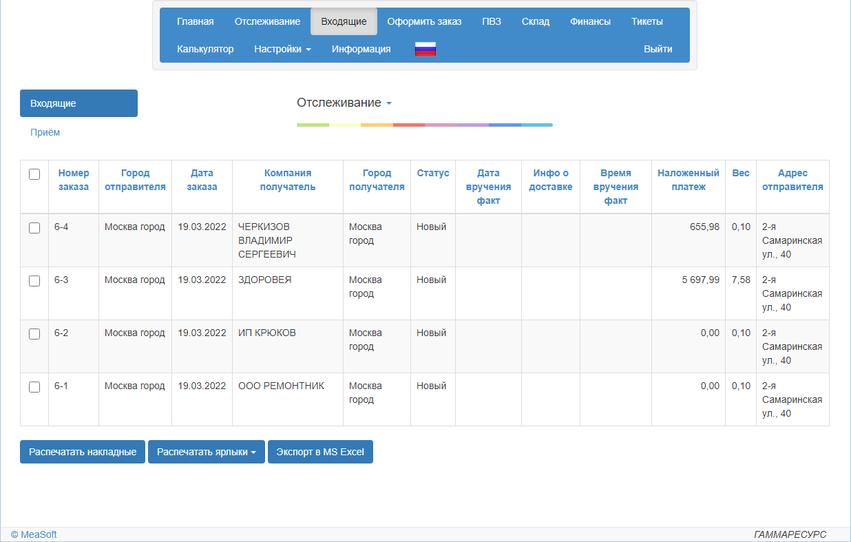
Task: Check the box for order 6-4
Action: click(x=34, y=228)
